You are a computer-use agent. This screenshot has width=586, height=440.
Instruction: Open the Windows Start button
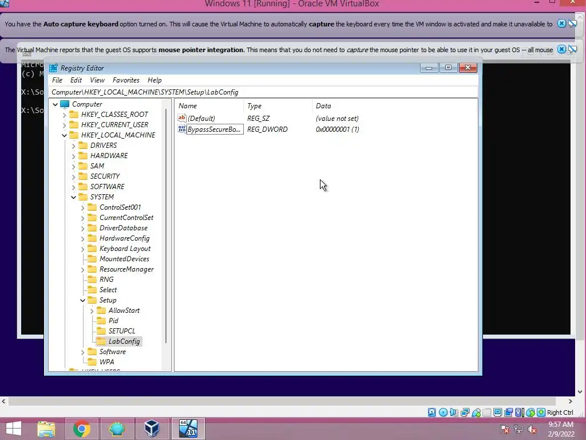point(14,429)
